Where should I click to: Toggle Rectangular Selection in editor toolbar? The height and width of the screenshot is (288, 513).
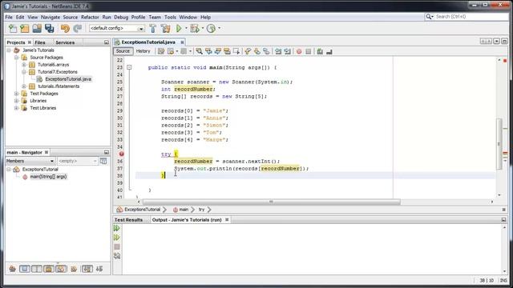236,51
